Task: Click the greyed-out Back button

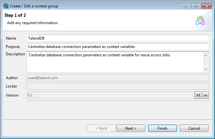Action: 101,128
